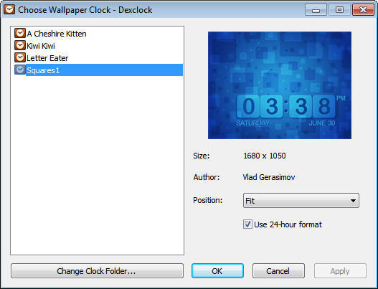Confirm with the OK button
This screenshot has width=378, height=289.
(217, 271)
